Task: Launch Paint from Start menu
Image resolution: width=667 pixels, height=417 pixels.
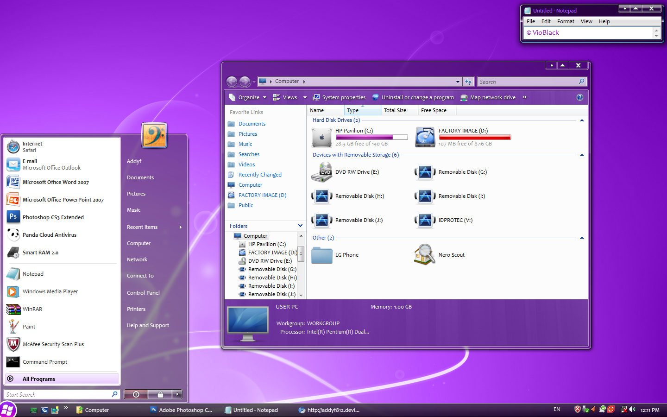Action: click(x=62, y=327)
